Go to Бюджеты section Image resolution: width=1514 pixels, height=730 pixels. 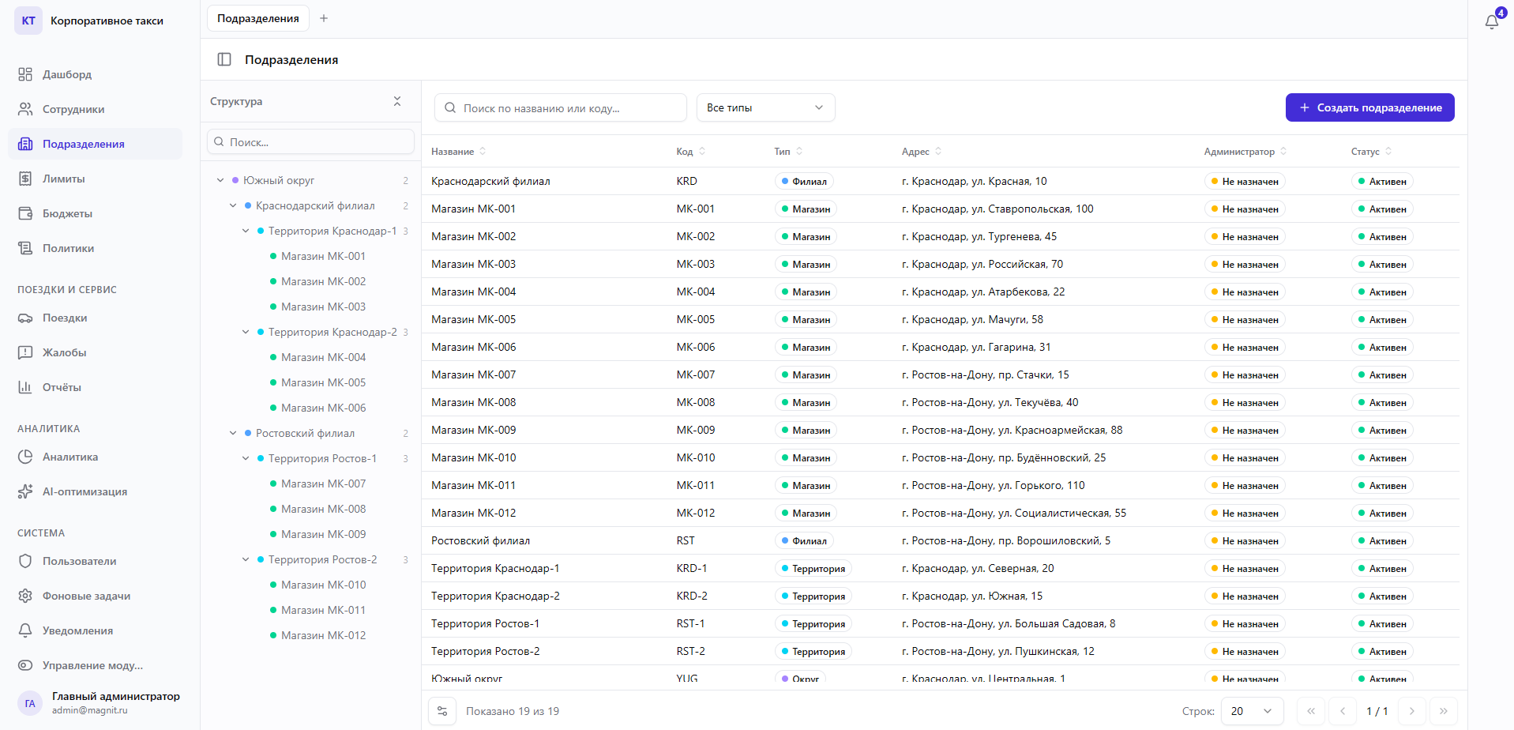(x=67, y=213)
